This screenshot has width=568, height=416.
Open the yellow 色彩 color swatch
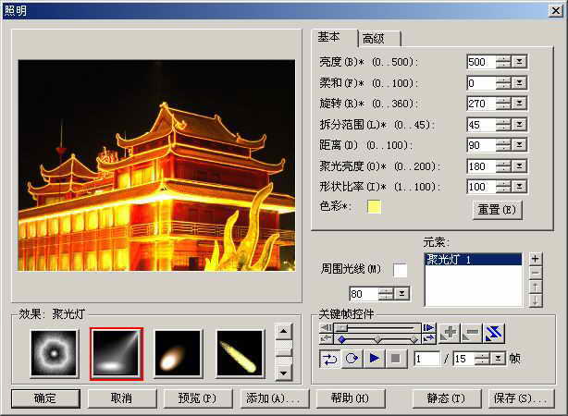click(x=374, y=206)
